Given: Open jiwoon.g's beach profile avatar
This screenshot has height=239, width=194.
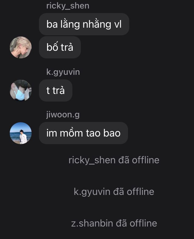Looking at the screenshot, I should coord(21,133).
